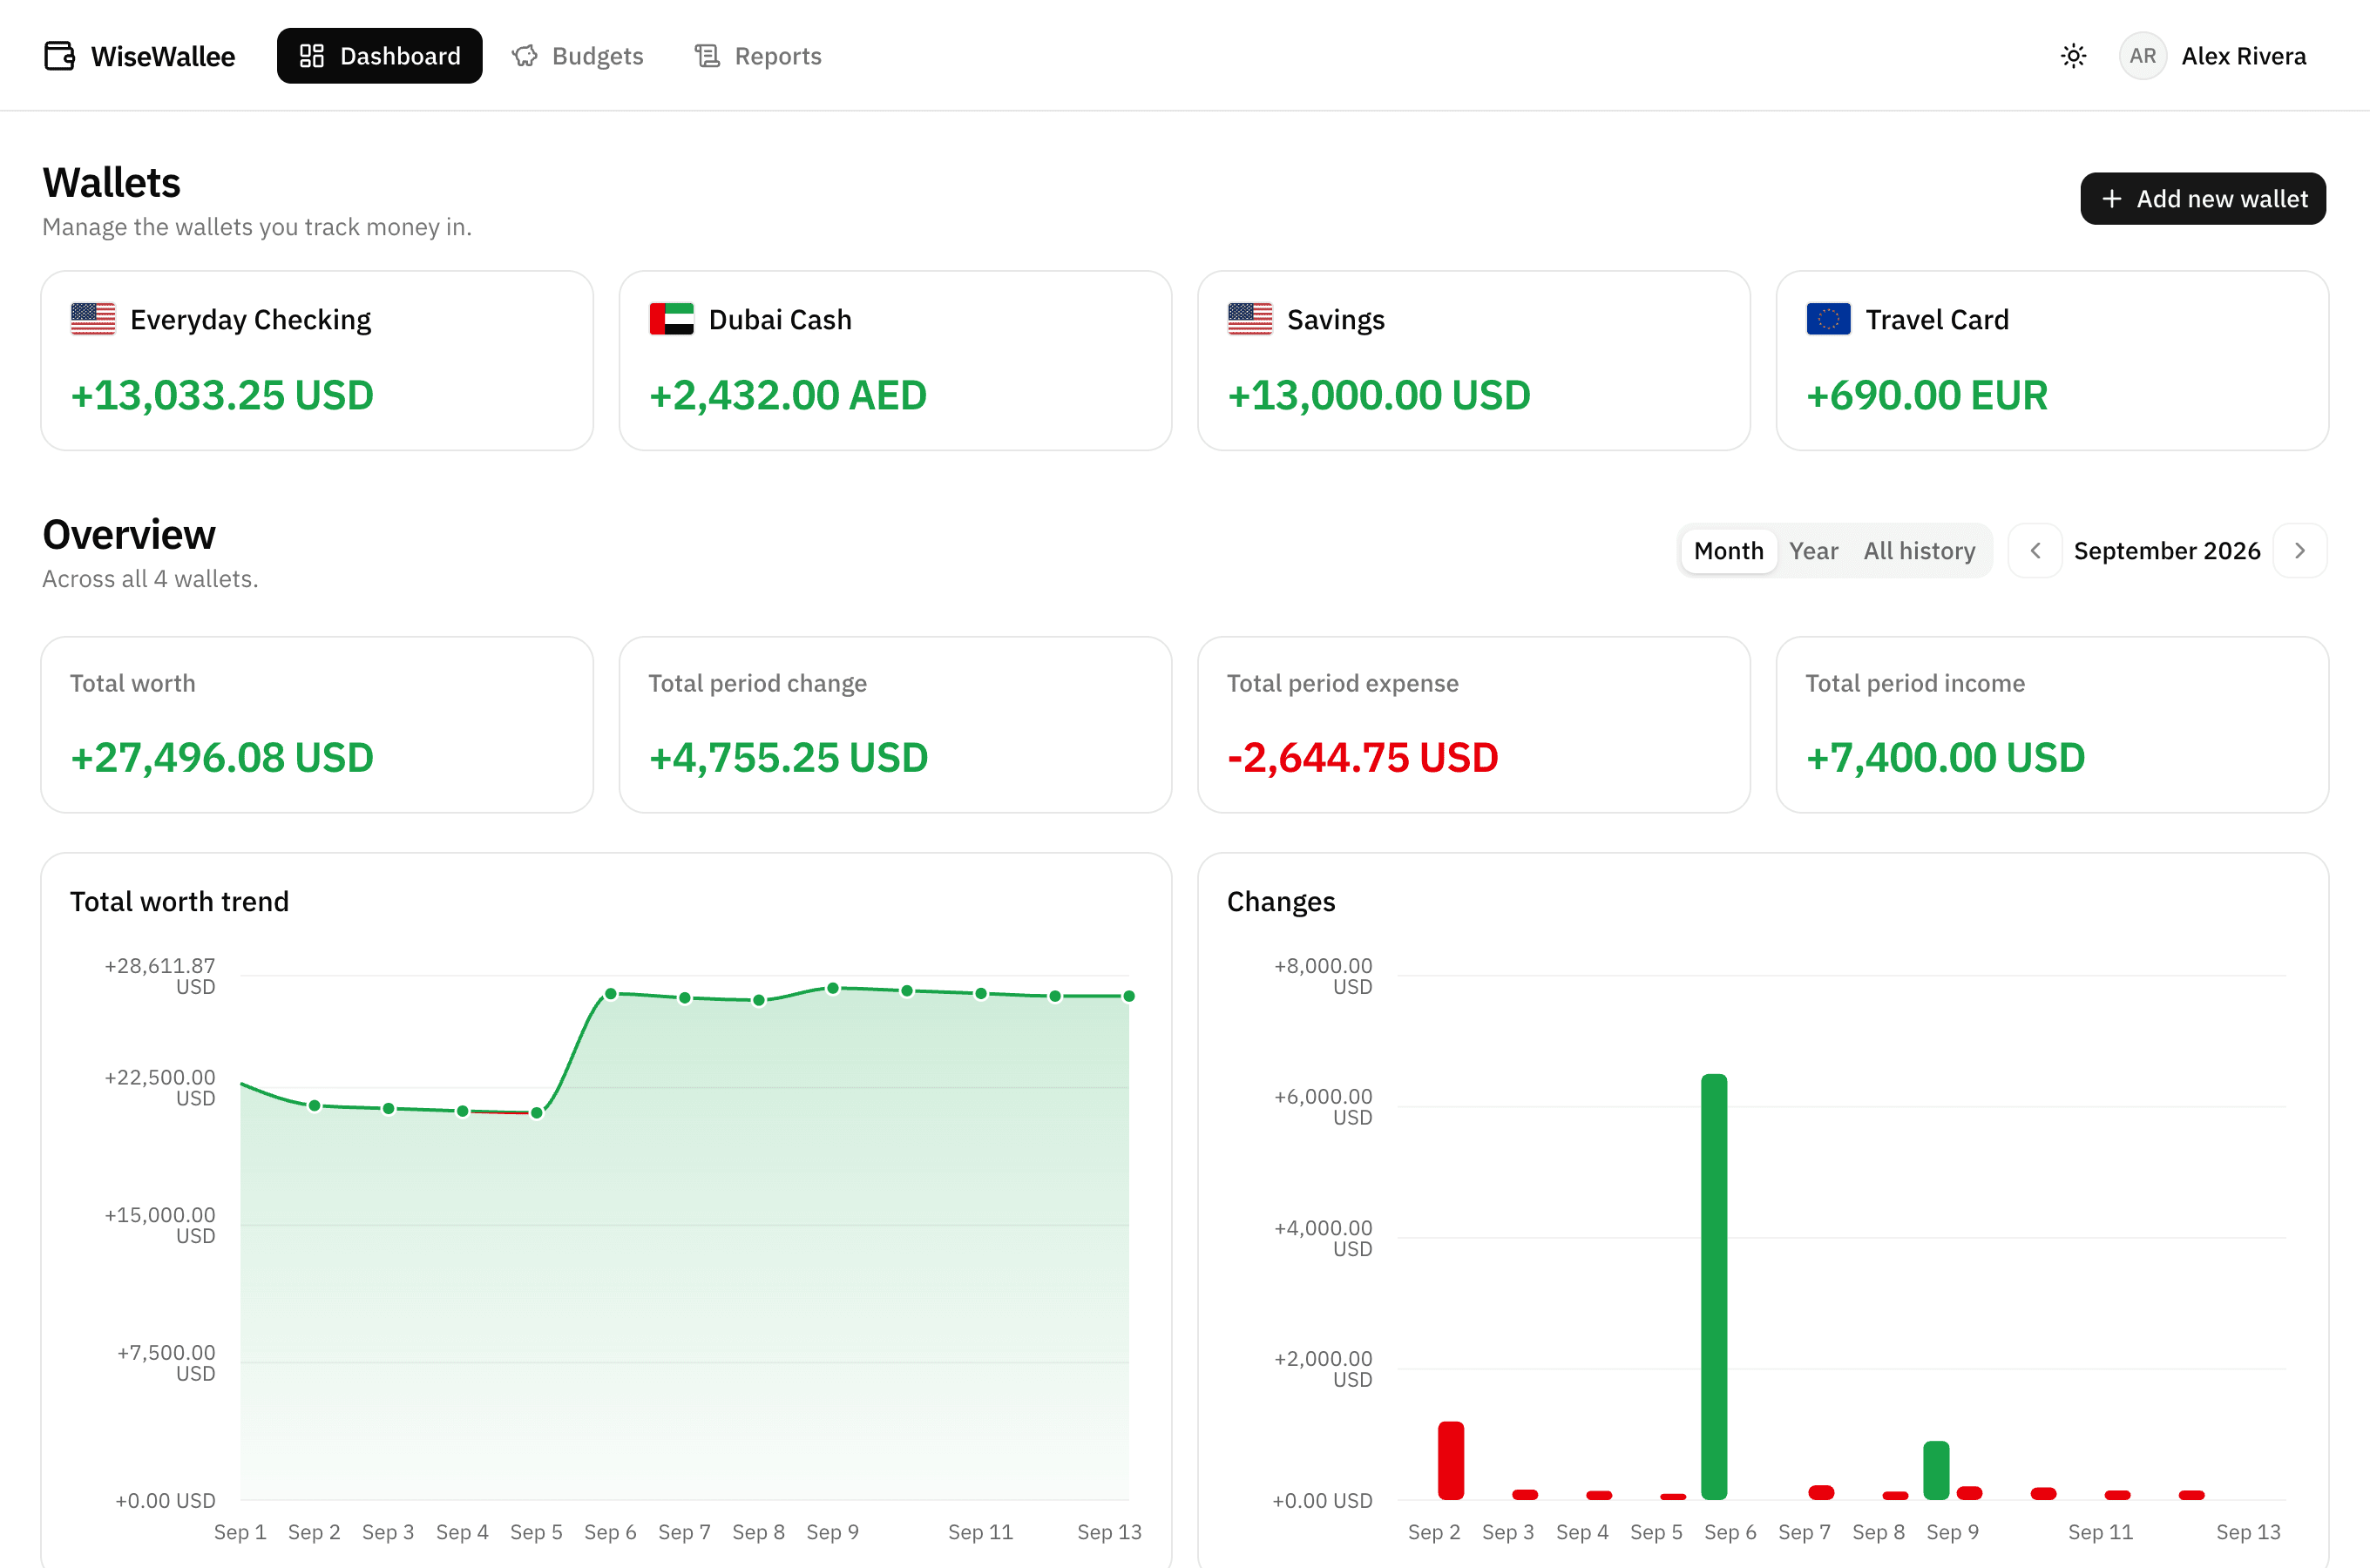The height and width of the screenshot is (1568, 2370).
Task: Click the Total worth trend chart title
Action: [x=179, y=902]
